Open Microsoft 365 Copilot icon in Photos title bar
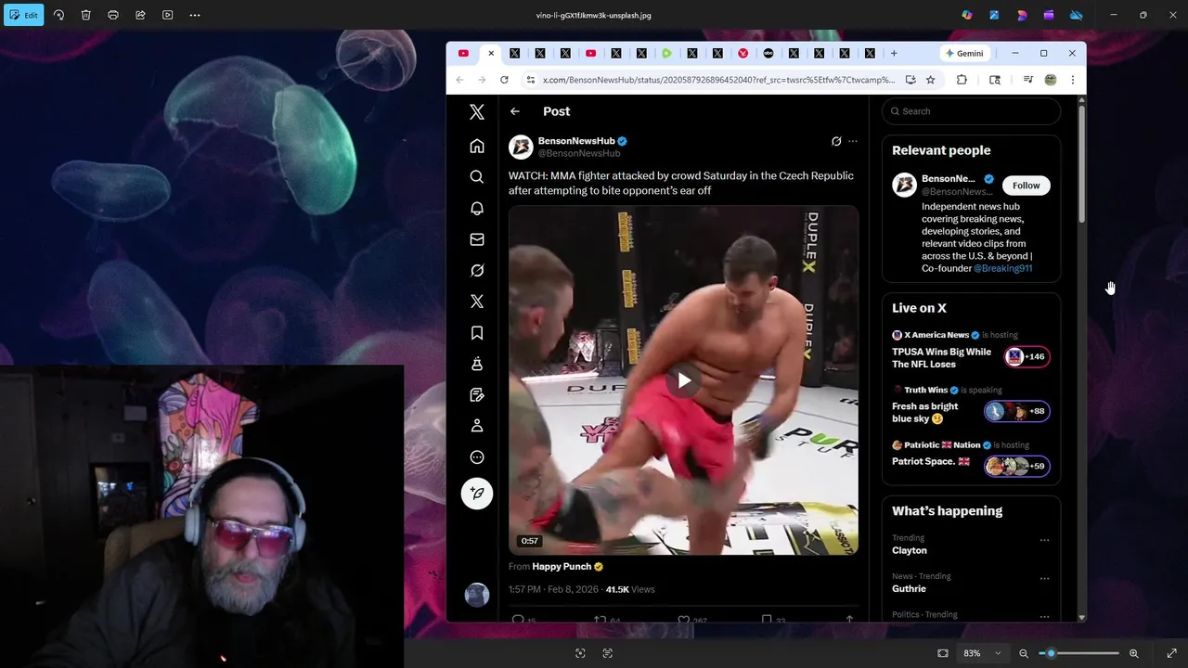 967,15
